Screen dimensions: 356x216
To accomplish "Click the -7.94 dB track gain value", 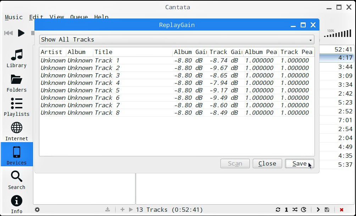I will click(224, 83).
